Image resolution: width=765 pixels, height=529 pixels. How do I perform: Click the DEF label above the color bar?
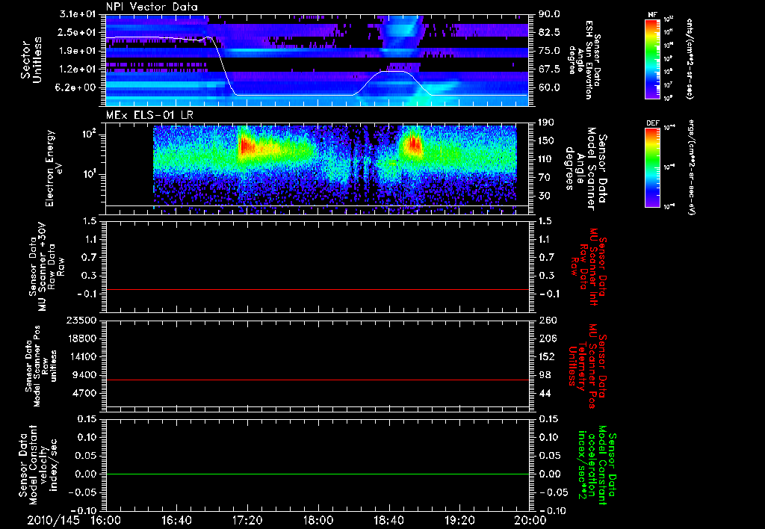coord(653,123)
